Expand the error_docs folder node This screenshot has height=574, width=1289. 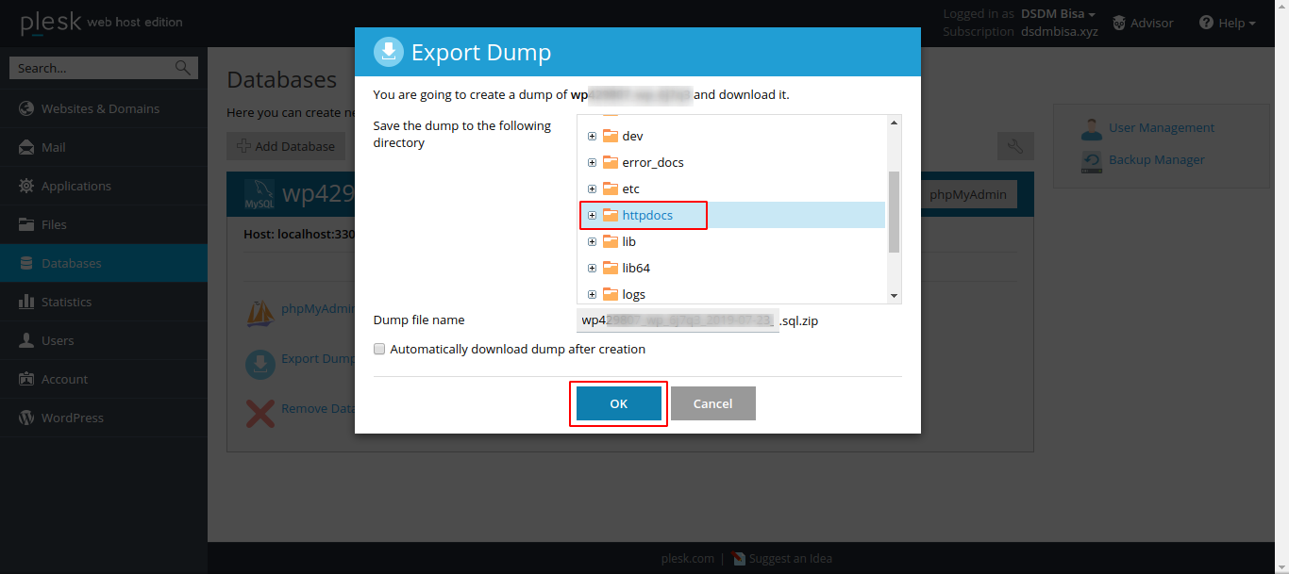coord(592,162)
